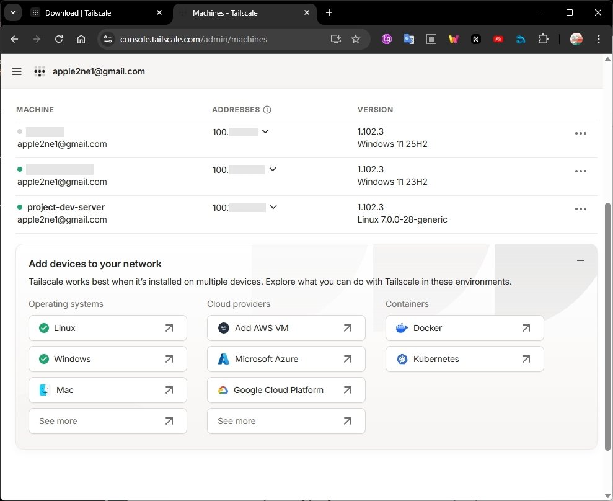Open the Notion extension icon

tap(476, 39)
